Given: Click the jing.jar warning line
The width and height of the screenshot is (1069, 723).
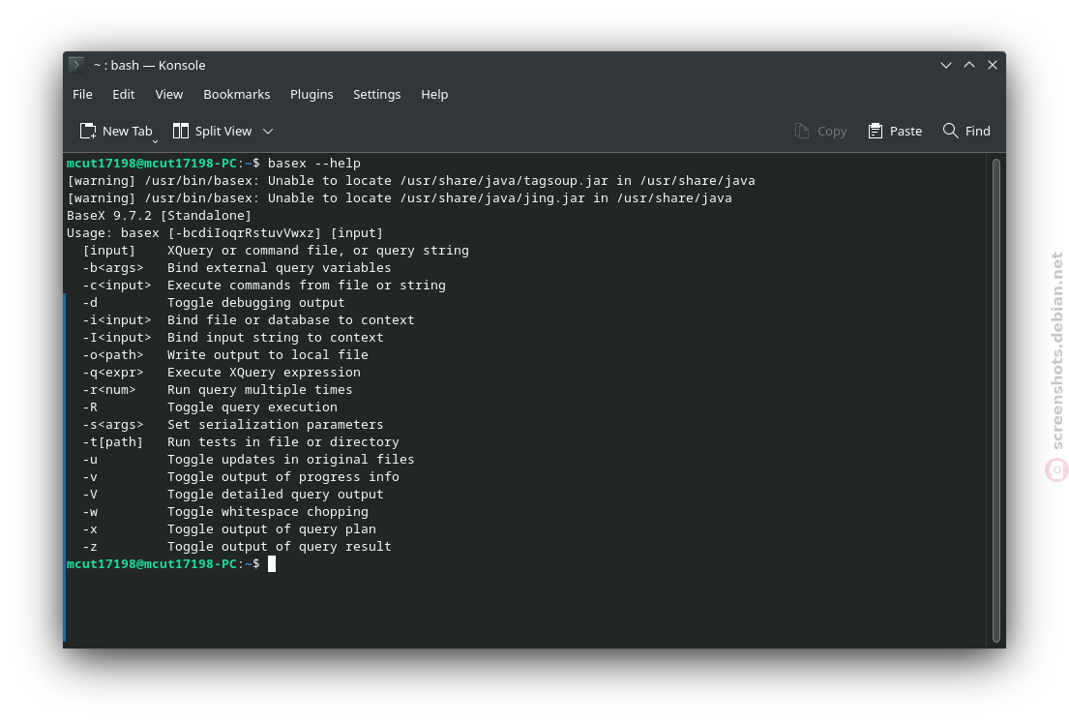Looking at the screenshot, I should click(x=400, y=197).
